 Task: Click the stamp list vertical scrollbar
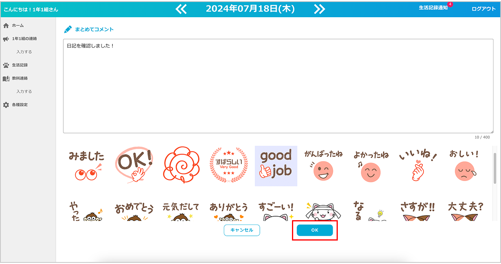click(x=495, y=168)
